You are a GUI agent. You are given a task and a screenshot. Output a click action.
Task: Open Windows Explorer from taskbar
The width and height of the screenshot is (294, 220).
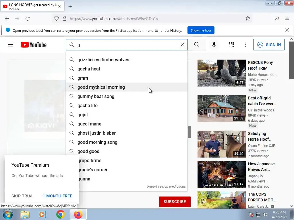tap(25, 214)
